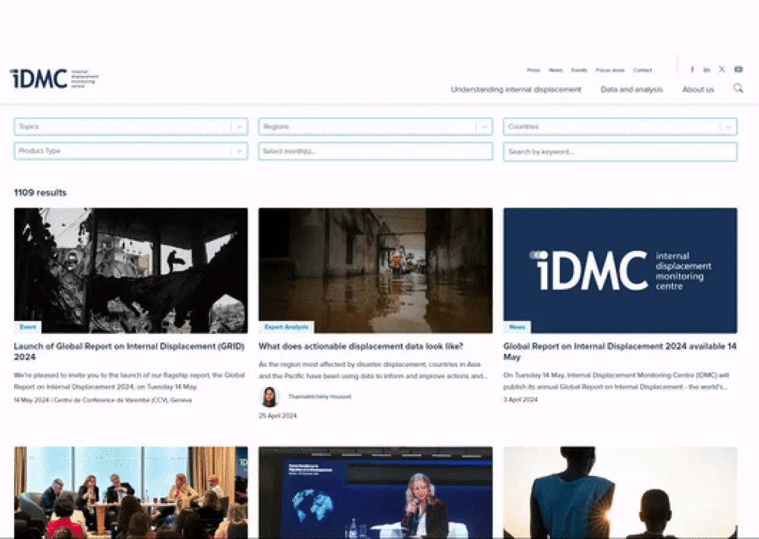Click the search magnifier icon
This screenshot has width=759, height=539.
(738, 88)
